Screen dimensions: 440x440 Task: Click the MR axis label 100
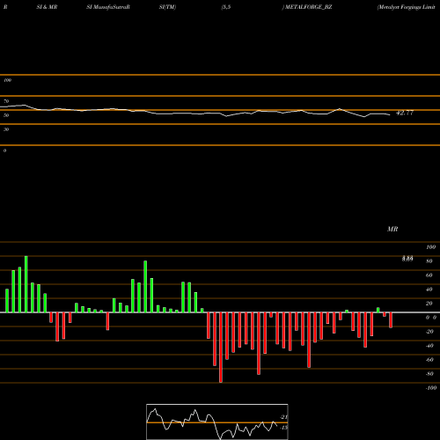pos(430,247)
